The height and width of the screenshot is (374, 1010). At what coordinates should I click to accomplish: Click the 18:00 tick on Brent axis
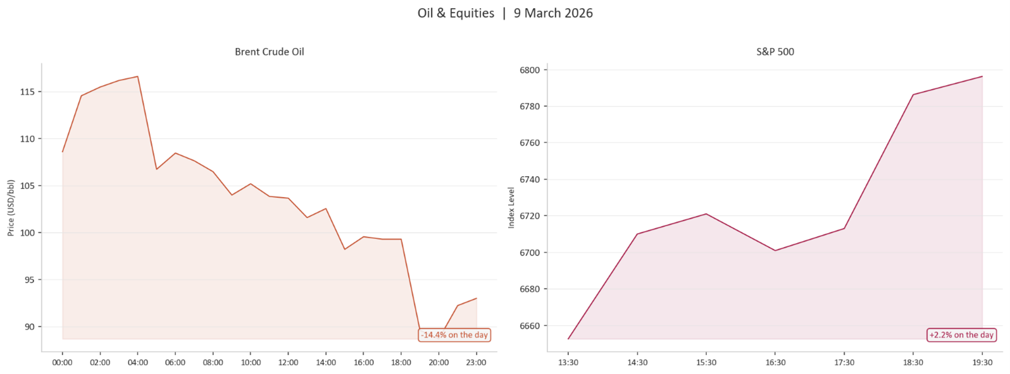coord(401,363)
